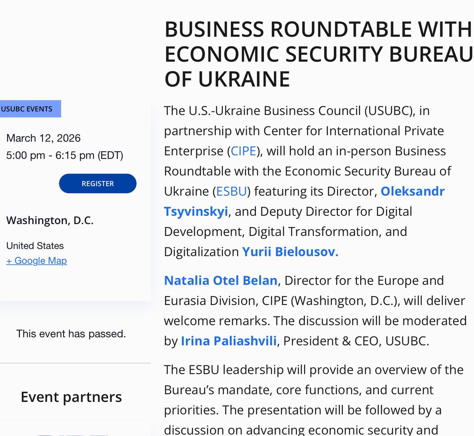Click the 5:00 pm event time text
This screenshot has width=474, height=436.
65,155
